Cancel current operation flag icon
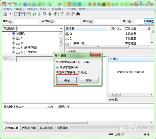The height and width of the screenshot is (139, 156). (x=45, y=14)
